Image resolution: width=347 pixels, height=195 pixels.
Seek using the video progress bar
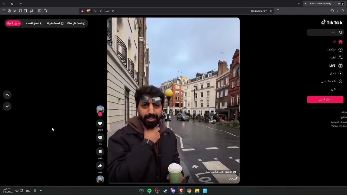point(173,183)
